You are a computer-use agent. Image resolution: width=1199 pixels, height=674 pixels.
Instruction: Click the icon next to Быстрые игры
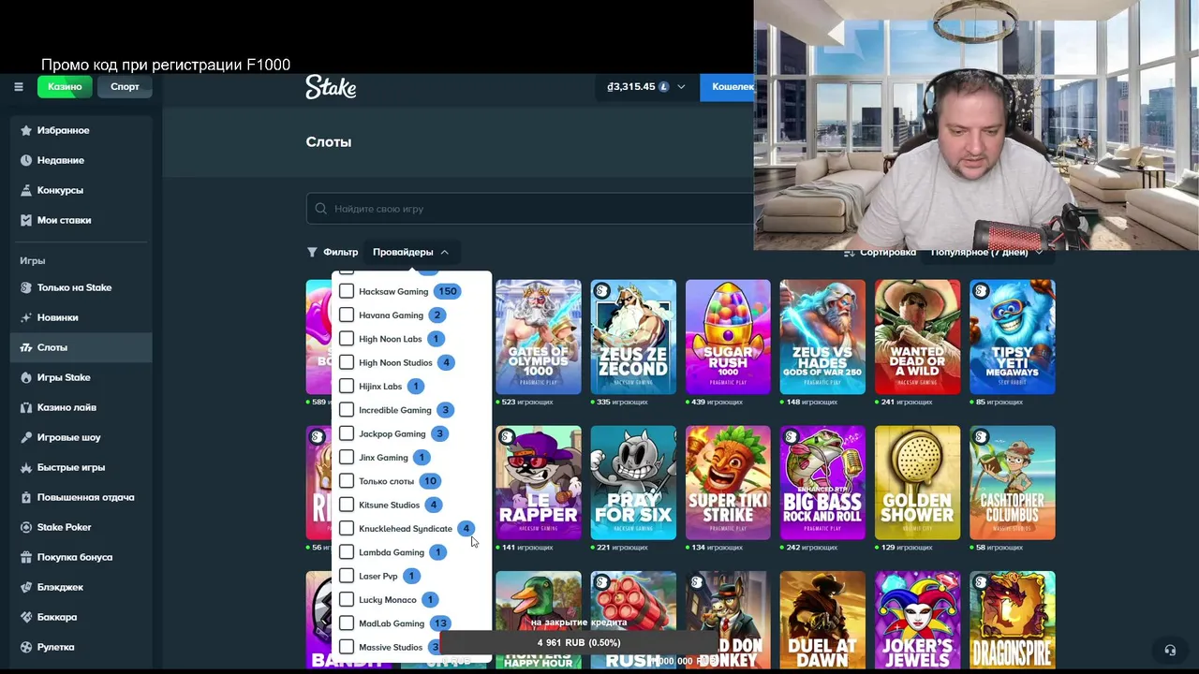pyautogui.click(x=26, y=467)
